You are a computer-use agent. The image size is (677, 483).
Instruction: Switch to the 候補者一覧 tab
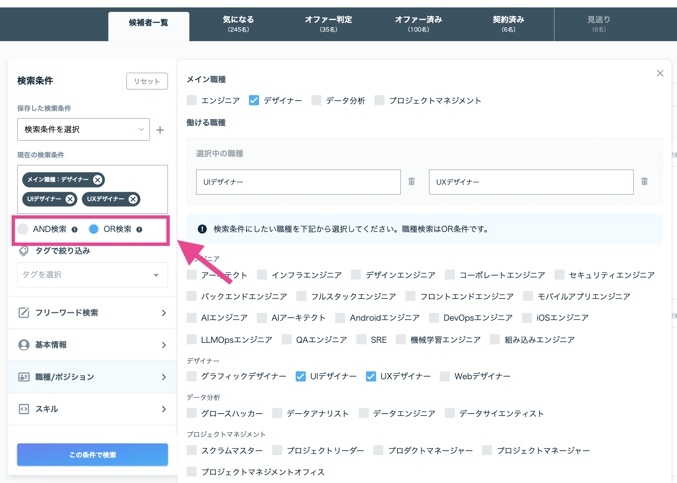pyautogui.click(x=149, y=26)
